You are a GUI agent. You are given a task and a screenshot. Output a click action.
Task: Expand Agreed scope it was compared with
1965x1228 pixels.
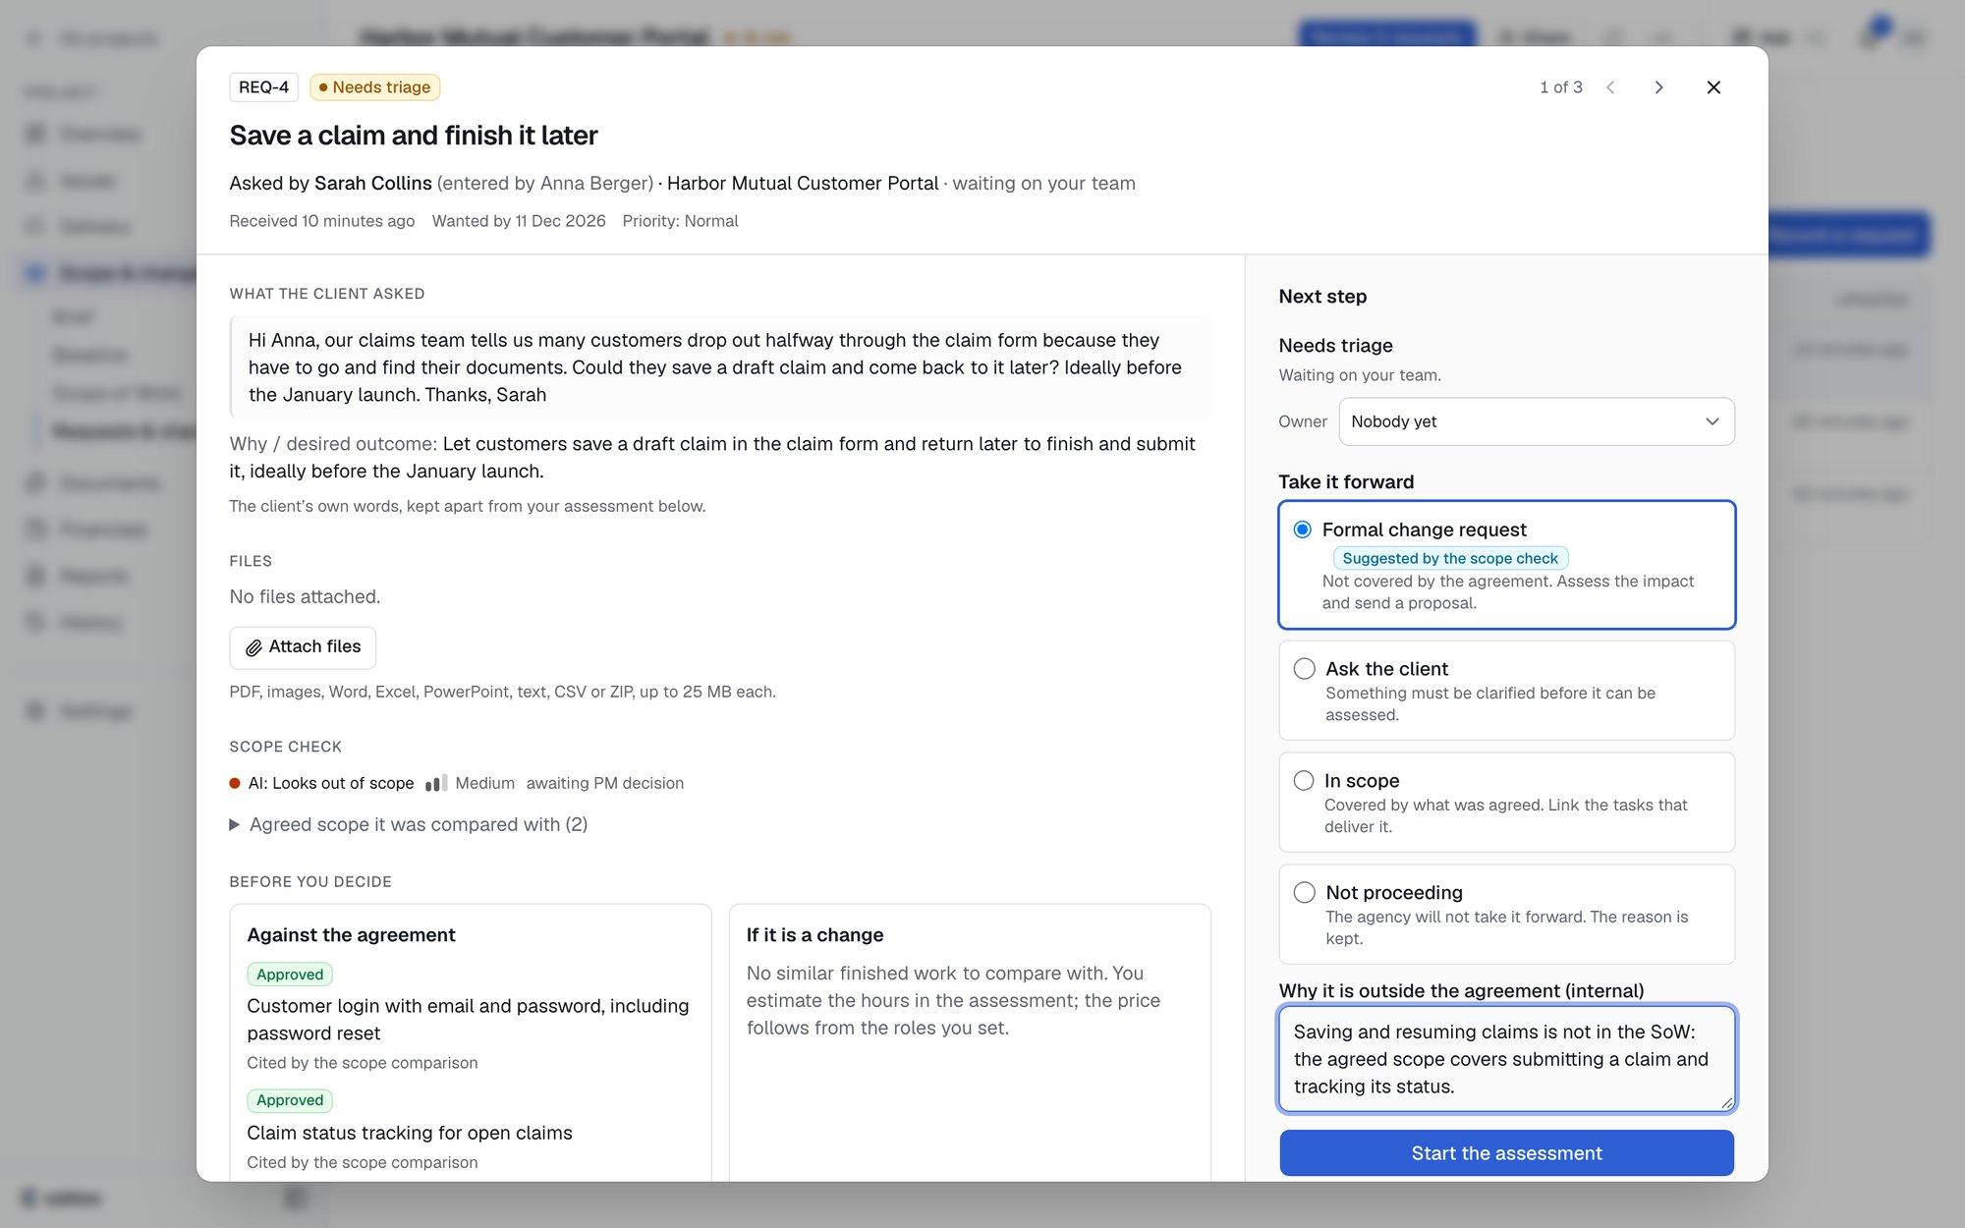point(409,824)
